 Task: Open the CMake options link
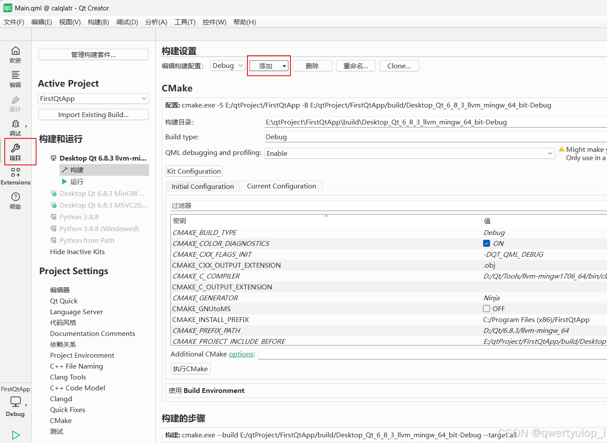tap(241, 354)
